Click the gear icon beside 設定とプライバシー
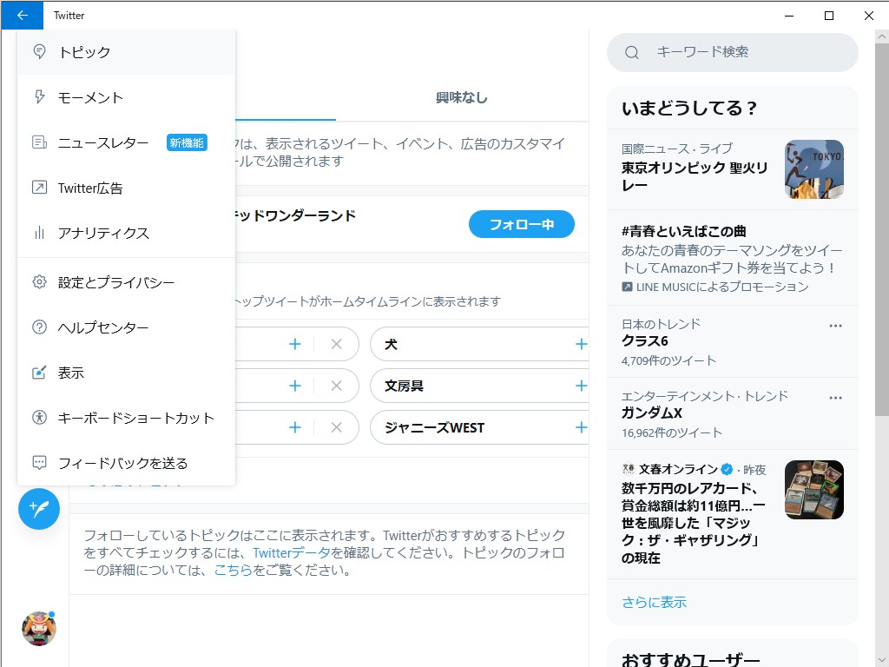The image size is (889, 667). pyautogui.click(x=38, y=282)
